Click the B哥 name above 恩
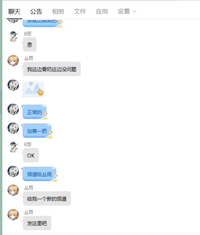Screen dimensions: 200x235 28,34
